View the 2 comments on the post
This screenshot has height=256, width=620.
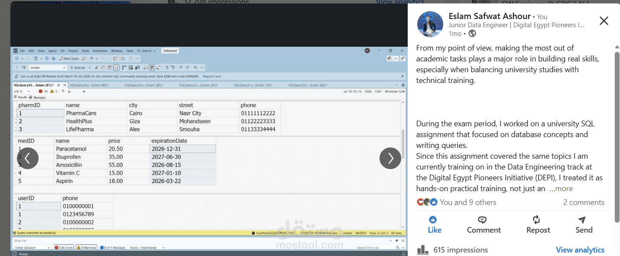click(584, 202)
